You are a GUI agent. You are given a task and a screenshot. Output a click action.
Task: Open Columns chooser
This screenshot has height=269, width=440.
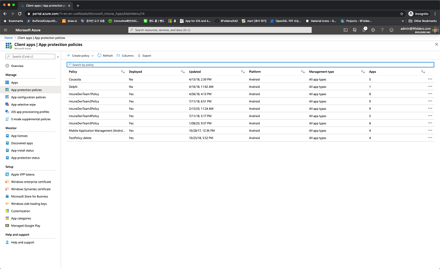tap(125, 56)
